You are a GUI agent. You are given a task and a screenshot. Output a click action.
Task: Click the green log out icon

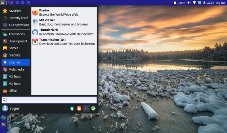coord(93,108)
